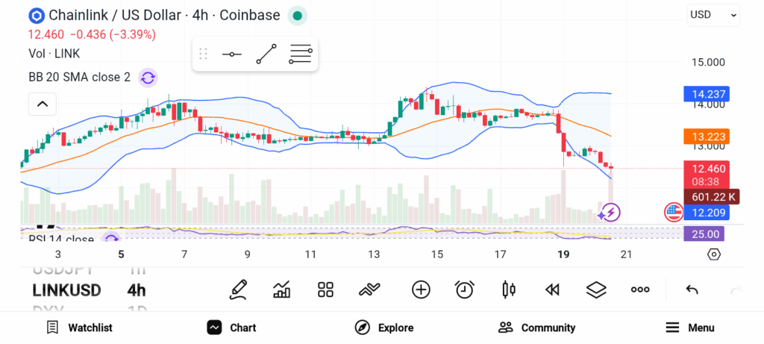Open the alert clock icon
The width and height of the screenshot is (764, 344).
click(465, 290)
